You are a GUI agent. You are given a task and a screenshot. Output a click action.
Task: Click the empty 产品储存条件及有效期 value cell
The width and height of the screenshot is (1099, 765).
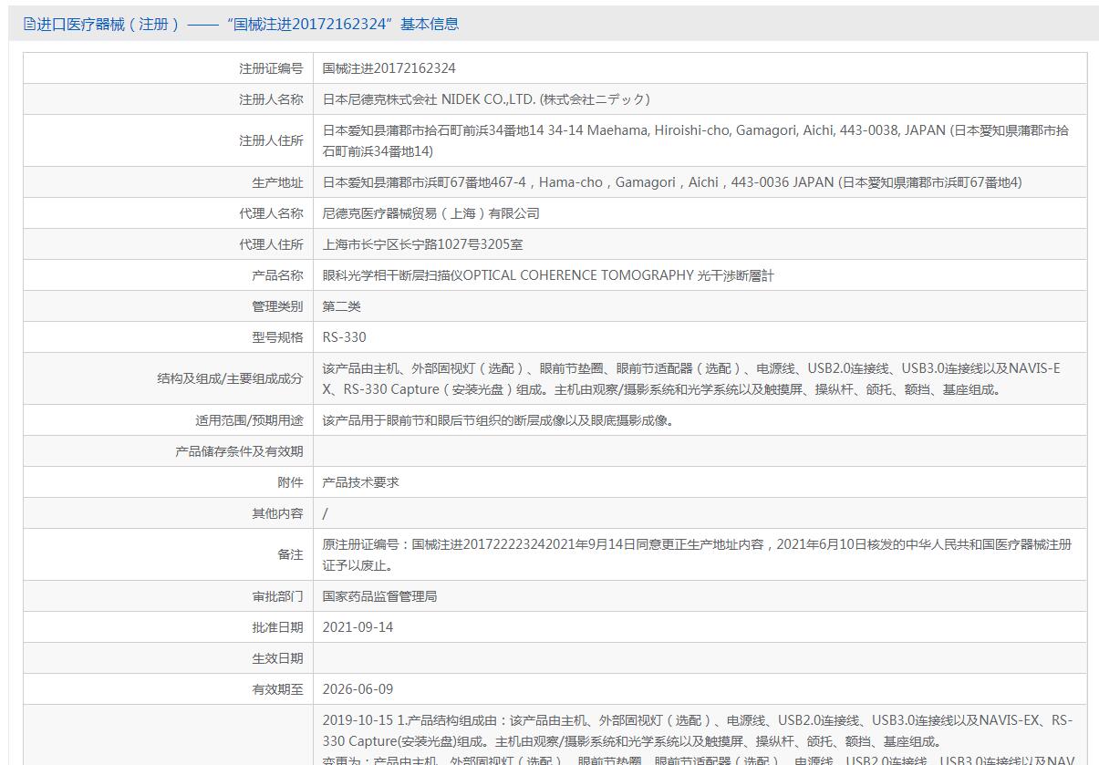tap(699, 451)
